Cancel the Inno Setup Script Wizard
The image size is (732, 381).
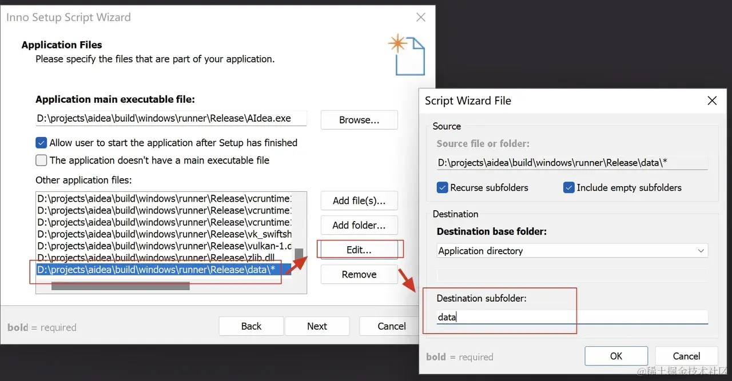click(x=393, y=326)
